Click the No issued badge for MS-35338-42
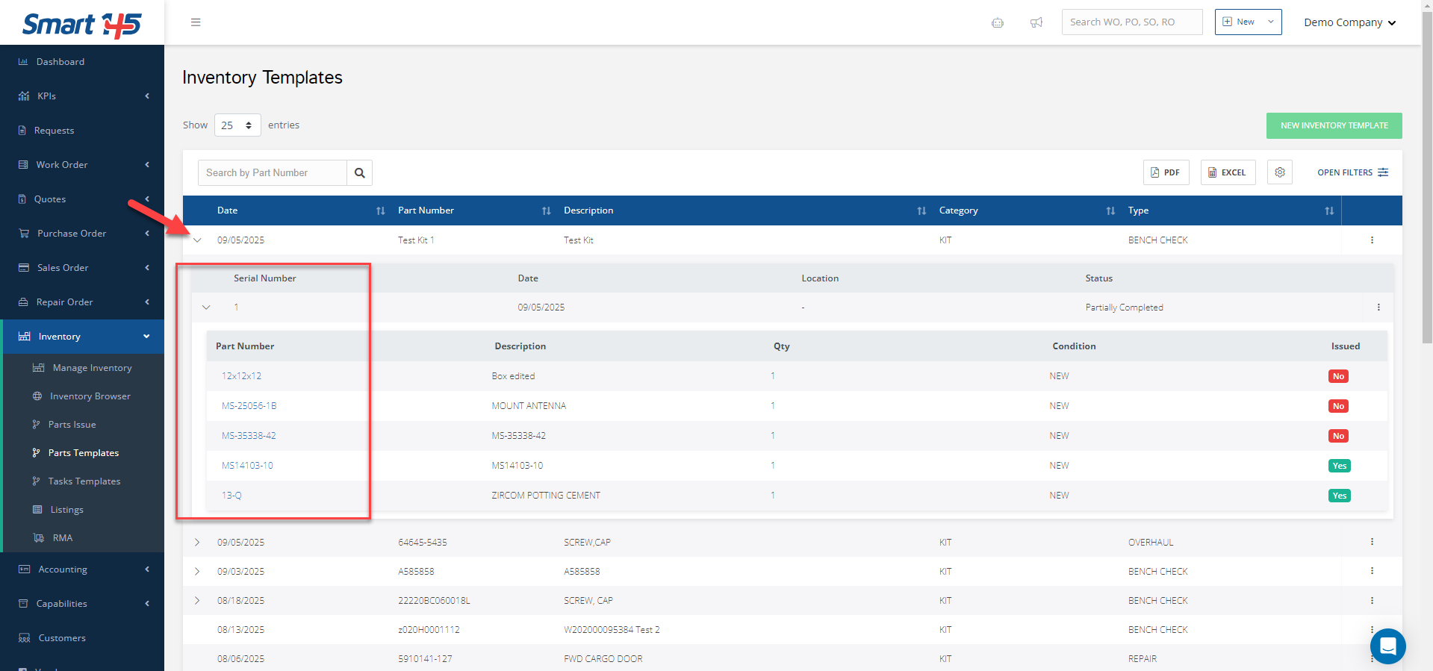Image resolution: width=1433 pixels, height=671 pixels. tap(1338, 436)
